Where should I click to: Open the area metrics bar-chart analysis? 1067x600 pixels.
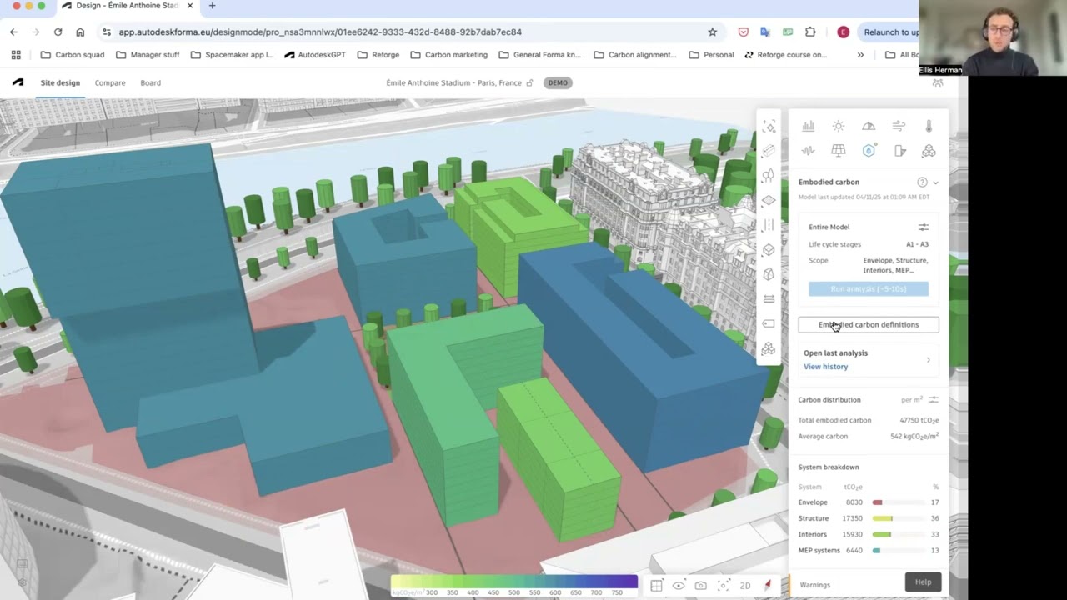click(808, 126)
